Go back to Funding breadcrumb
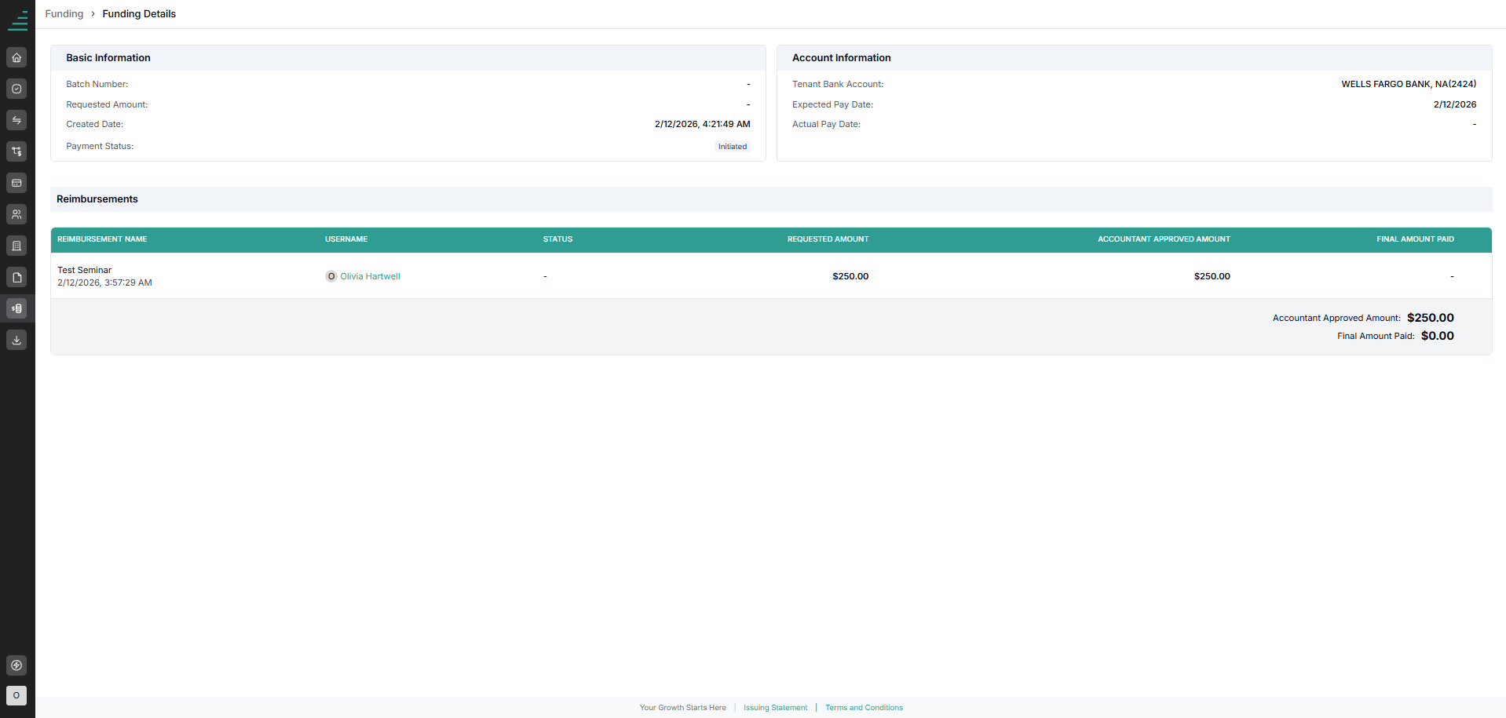This screenshot has height=718, width=1506. tap(64, 14)
